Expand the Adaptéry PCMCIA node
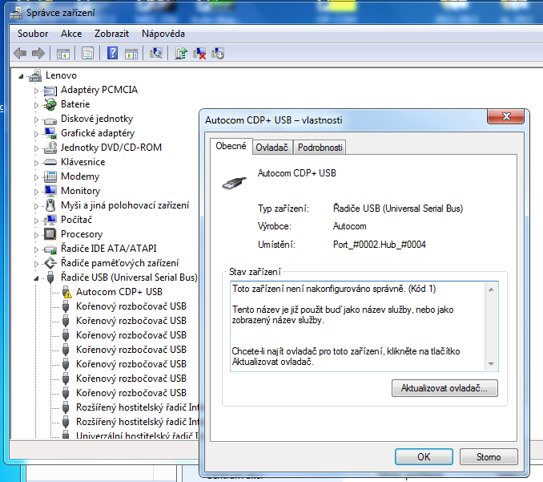 click(x=36, y=91)
